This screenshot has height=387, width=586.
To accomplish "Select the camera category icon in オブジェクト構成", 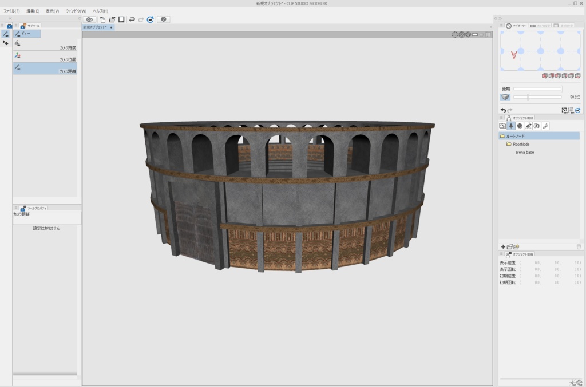I will 537,126.
